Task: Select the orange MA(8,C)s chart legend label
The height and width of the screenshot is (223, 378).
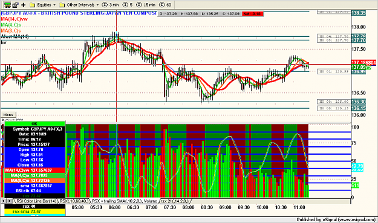Action: coord(11,31)
